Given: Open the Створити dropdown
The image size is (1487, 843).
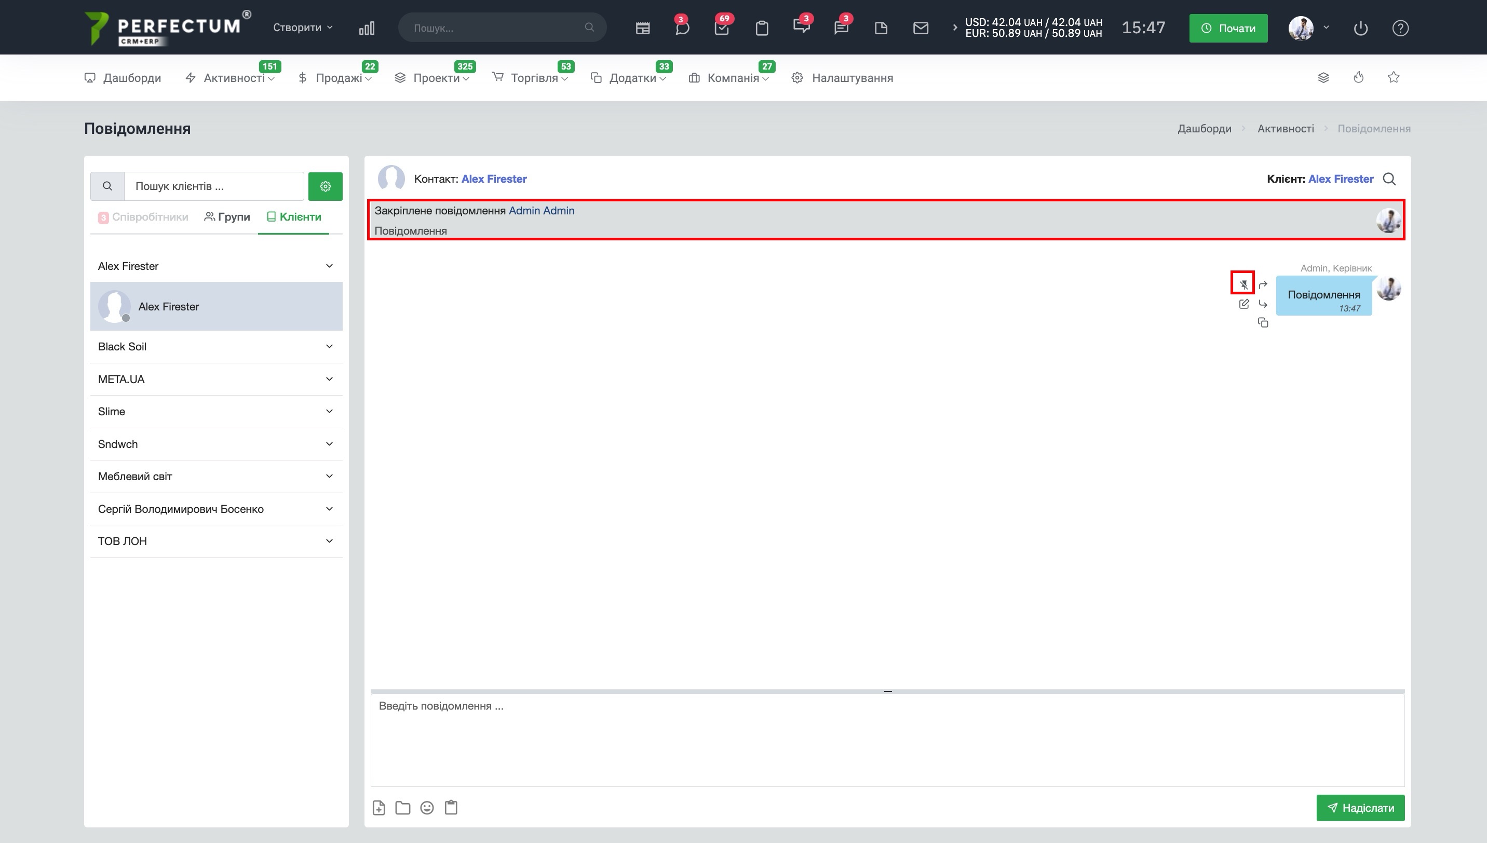Looking at the screenshot, I should point(303,27).
